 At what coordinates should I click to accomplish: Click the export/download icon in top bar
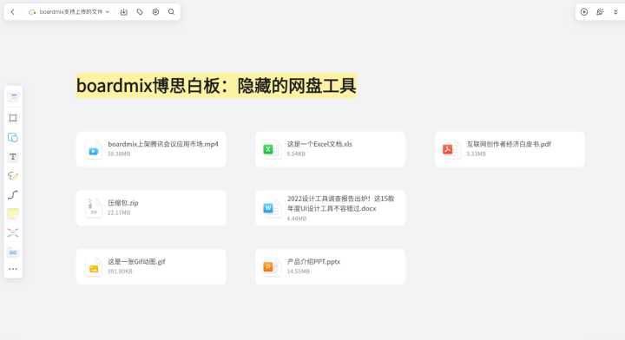(123, 12)
